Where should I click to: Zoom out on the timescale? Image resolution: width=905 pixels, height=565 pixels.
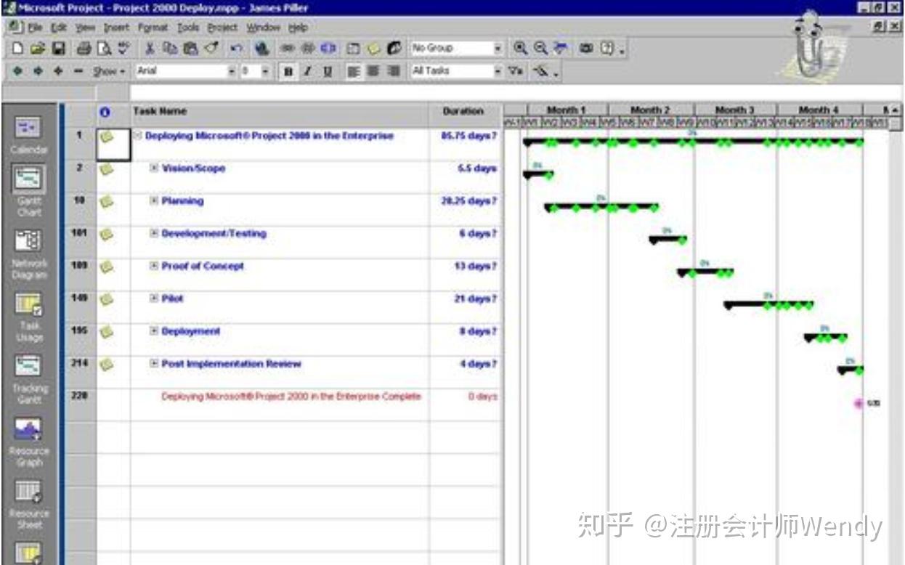[540, 48]
